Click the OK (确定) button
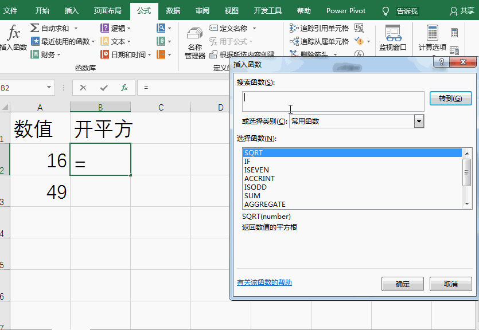 pos(403,284)
